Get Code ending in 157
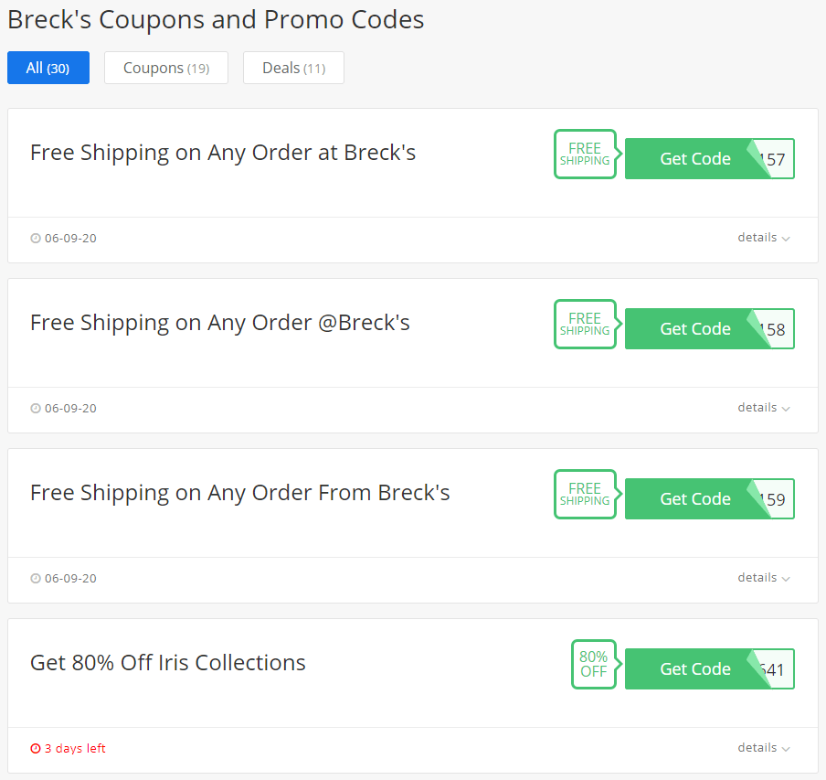Image resolution: width=826 pixels, height=780 pixels. click(x=710, y=158)
